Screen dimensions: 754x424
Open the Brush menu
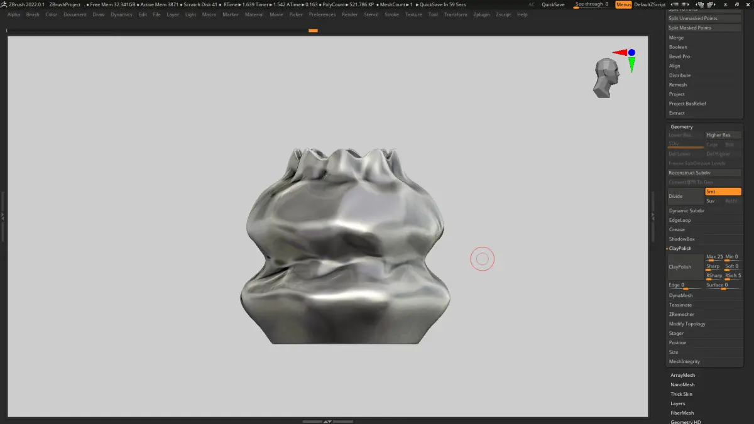coord(33,14)
